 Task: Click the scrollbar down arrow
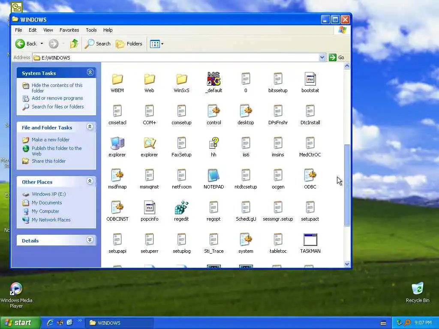click(347, 264)
